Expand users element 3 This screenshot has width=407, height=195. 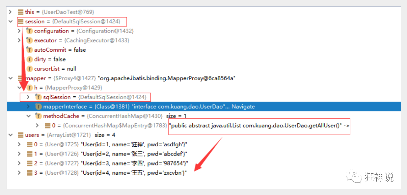click(x=19, y=173)
